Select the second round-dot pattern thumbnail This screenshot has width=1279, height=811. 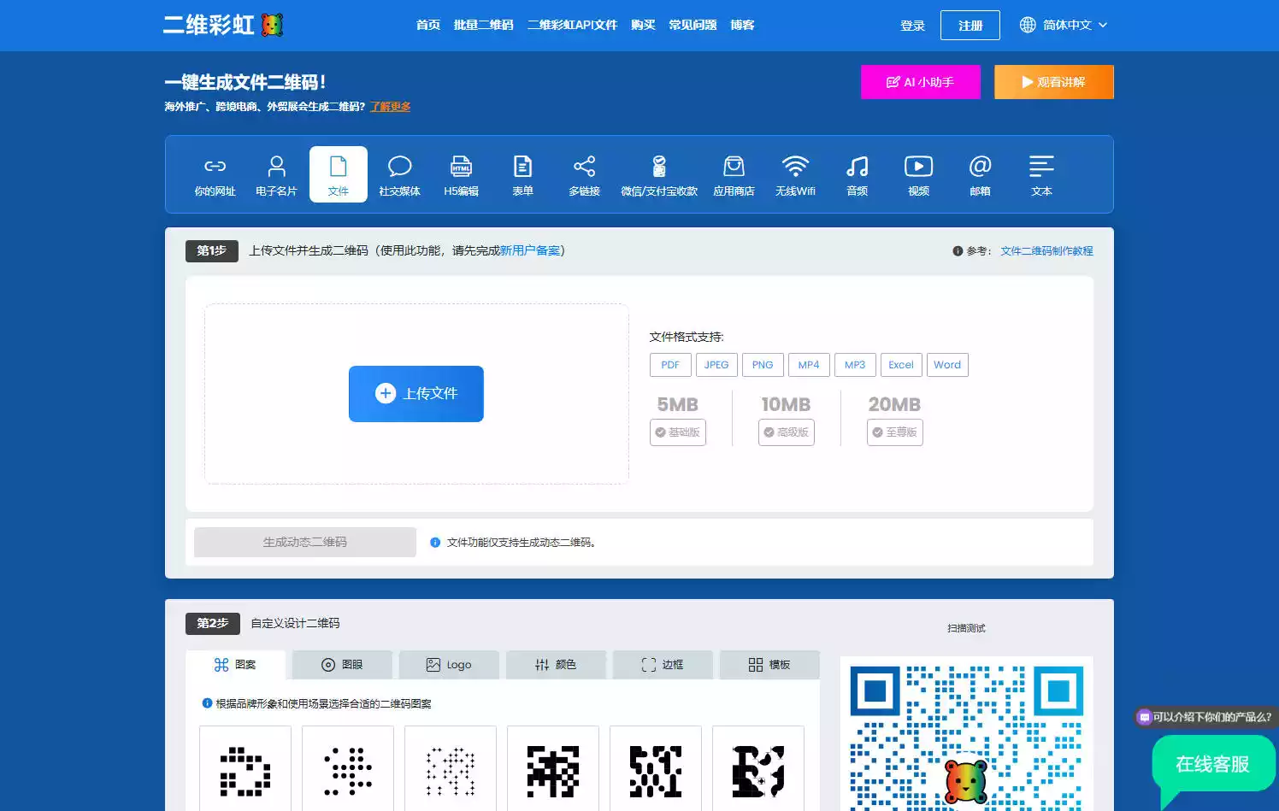[348, 768]
